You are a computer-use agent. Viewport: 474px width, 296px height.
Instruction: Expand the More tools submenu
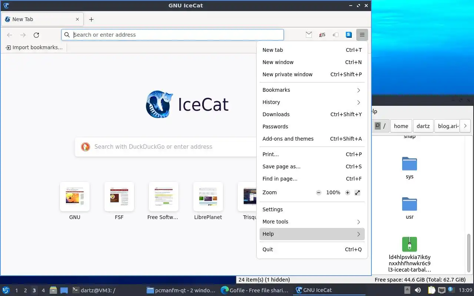click(312, 222)
